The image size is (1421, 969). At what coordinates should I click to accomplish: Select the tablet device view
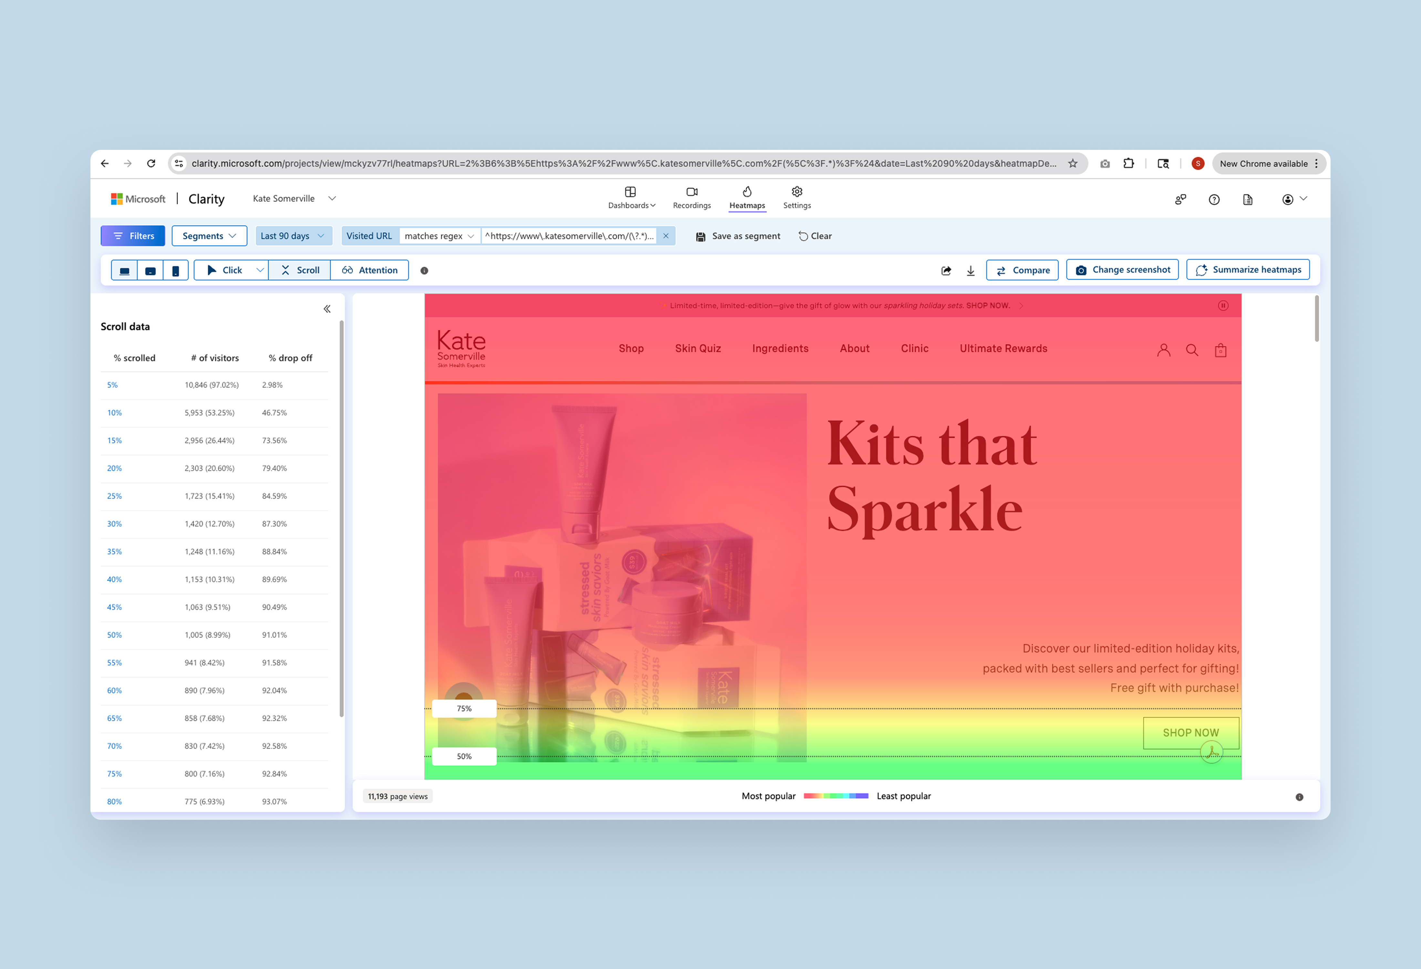pos(150,270)
